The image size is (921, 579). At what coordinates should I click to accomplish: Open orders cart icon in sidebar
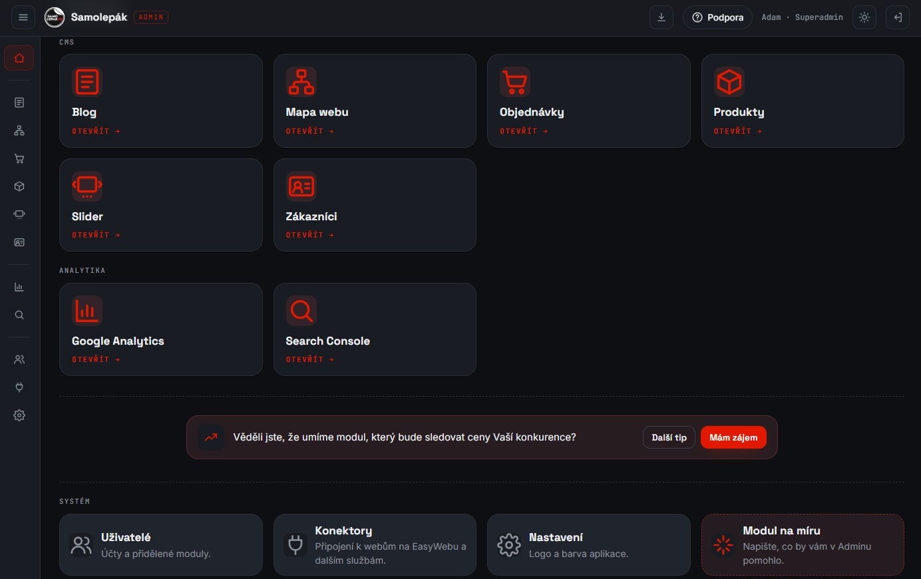click(x=19, y=158)
